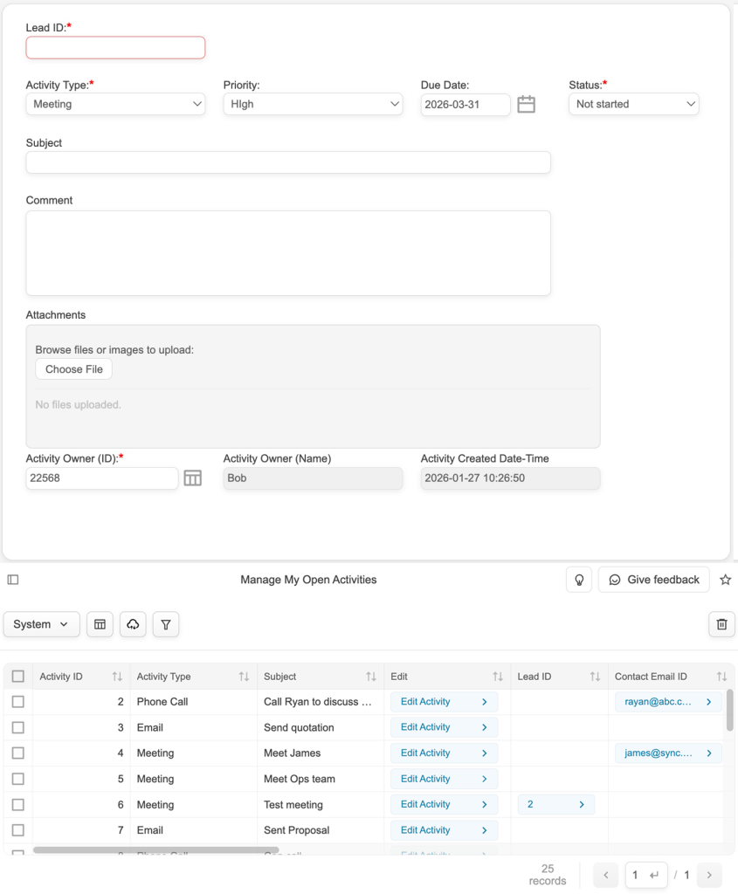Image resolution: width=738 pixels, height=894 pixels.
Task: Expand the Status dropdown showing Not started
Action: click(x=633, y=105)
